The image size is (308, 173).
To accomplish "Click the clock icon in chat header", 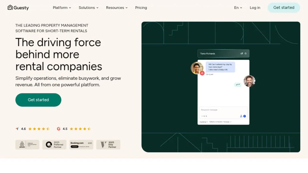I will tap(246, 53).
